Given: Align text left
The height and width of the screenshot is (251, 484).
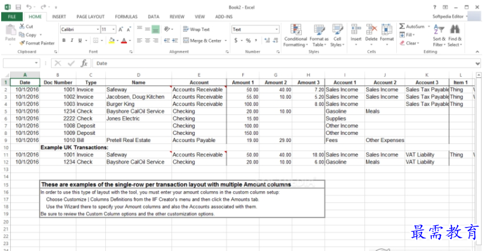Looking at the screenshot, I should (x=139, y=40).
